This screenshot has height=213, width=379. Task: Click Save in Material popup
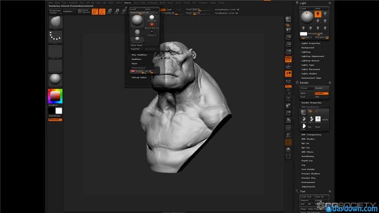pyautogui.click(x=152, y=9)
